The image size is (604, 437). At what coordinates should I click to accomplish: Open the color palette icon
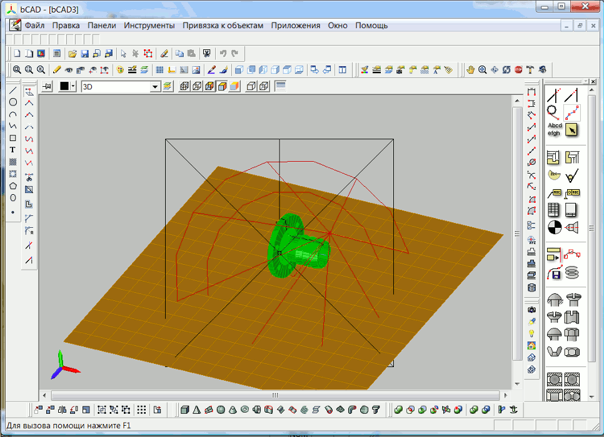coord(120,70)
